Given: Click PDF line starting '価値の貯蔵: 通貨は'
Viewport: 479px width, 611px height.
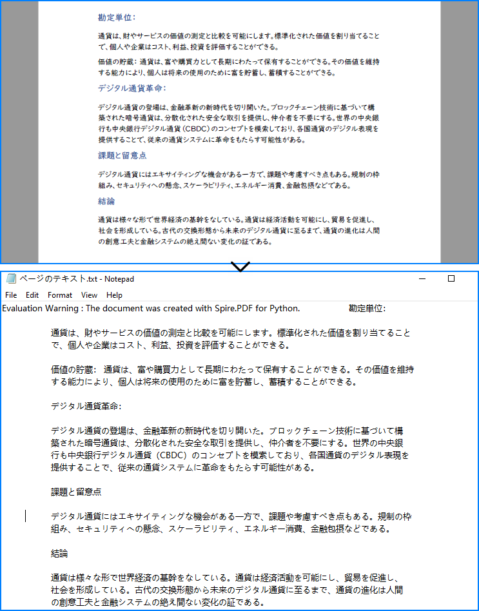Looking at the screenshot, I should [239, 62].
